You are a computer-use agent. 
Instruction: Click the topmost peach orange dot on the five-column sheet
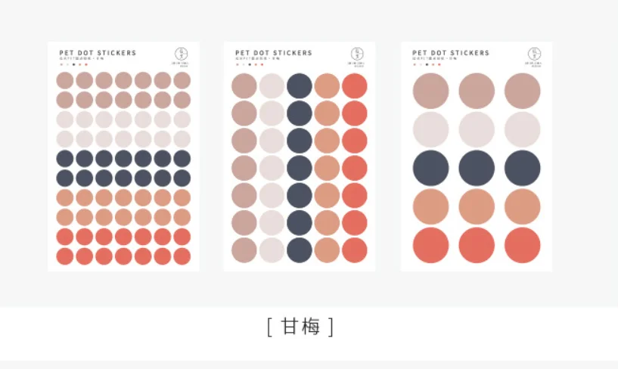(x=327, y=86)
